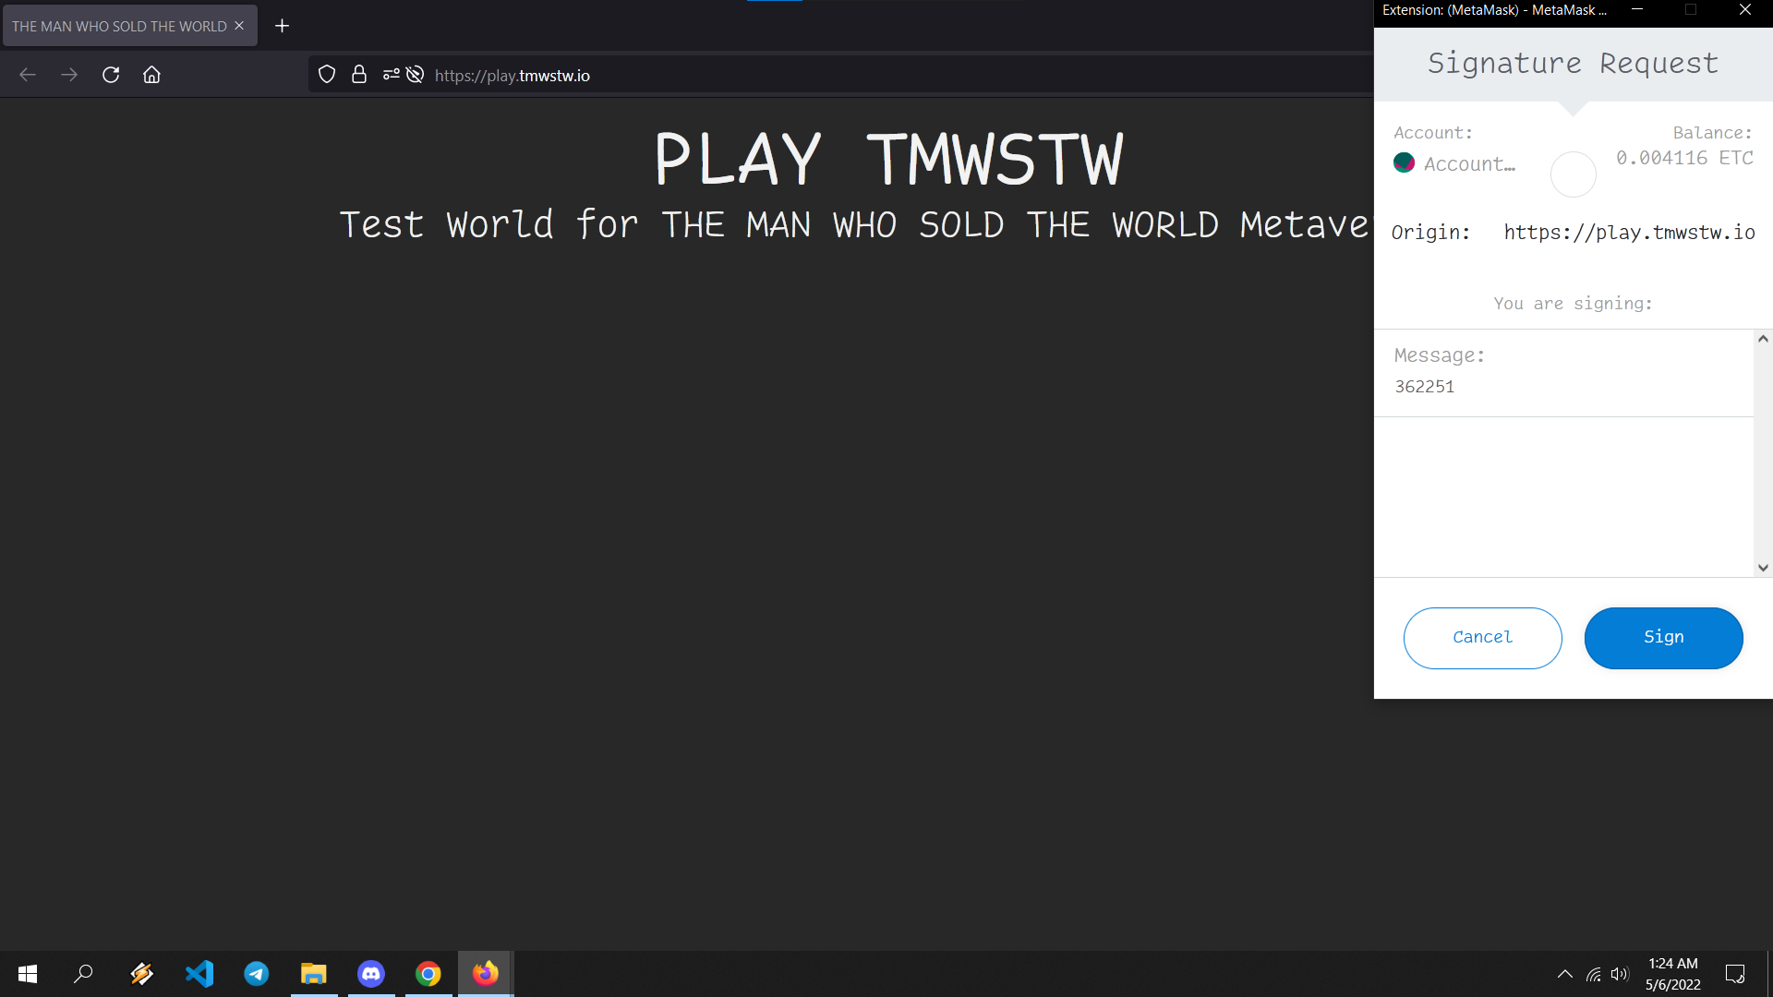
Task: Click the site security padlock icon
Action: [359, 75]
